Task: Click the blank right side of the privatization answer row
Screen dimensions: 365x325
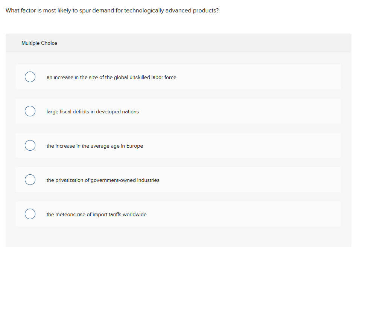Action: [263, 180]
